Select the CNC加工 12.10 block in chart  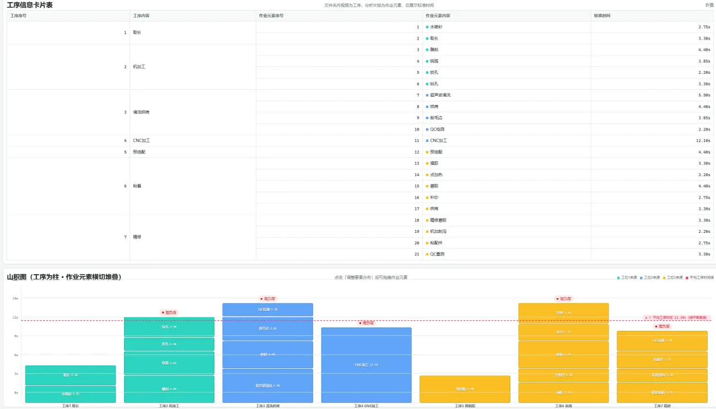[x=367, y=365]
